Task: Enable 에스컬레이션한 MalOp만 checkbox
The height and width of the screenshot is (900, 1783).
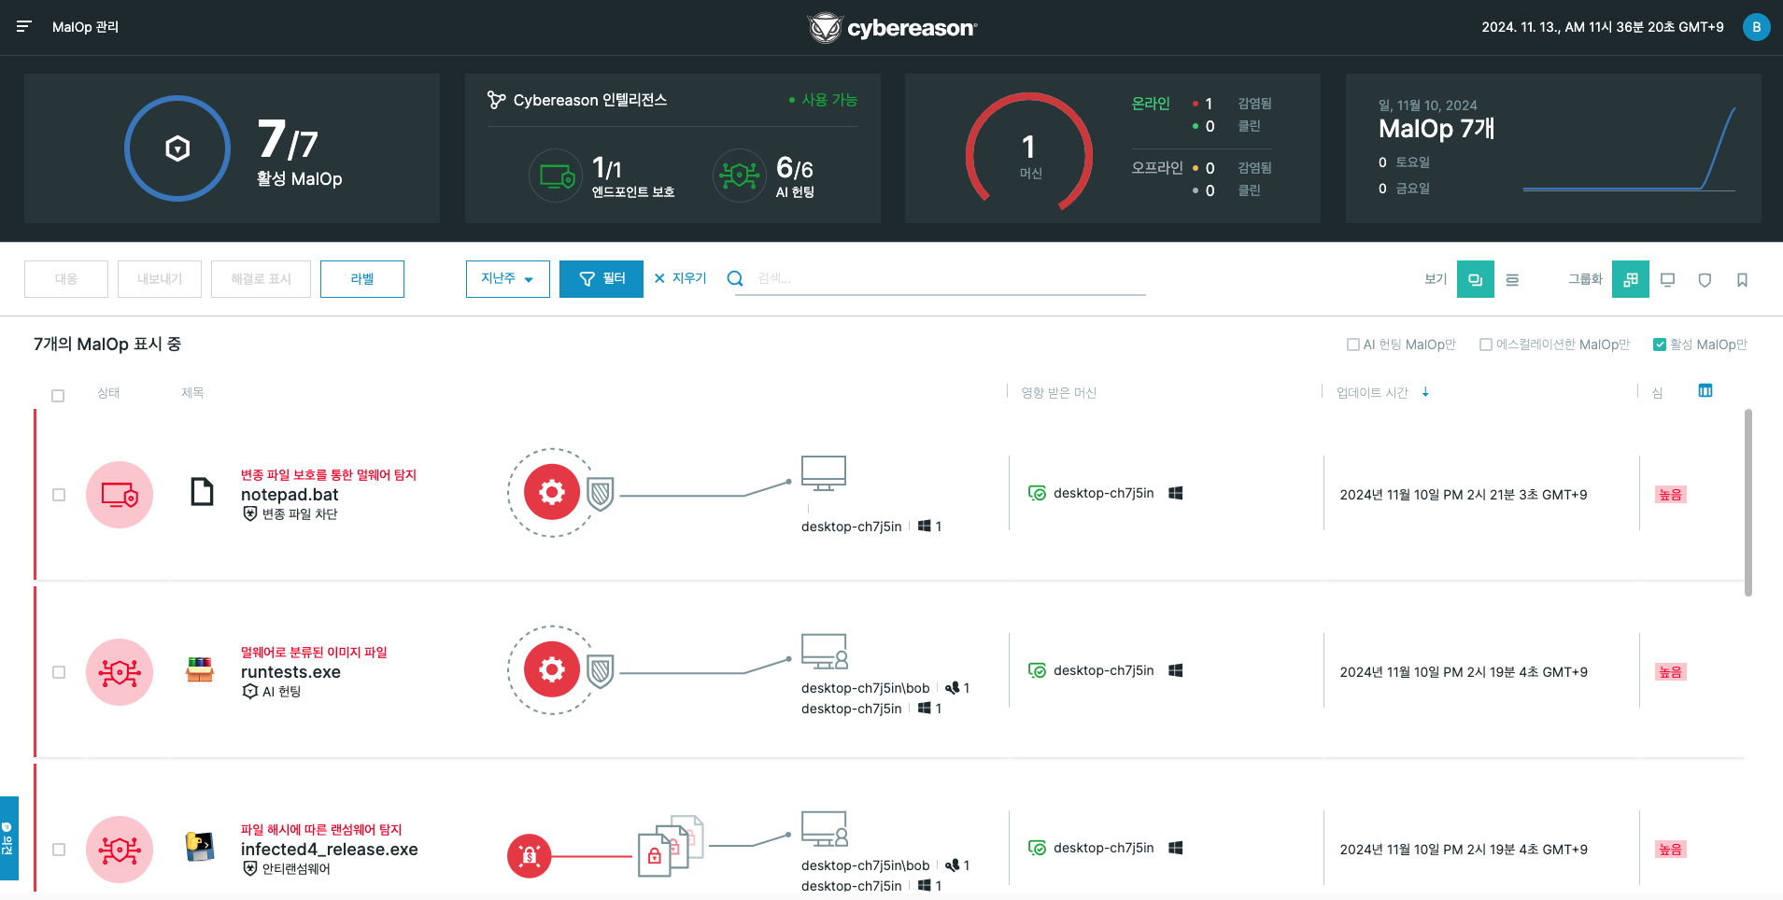Action: tap(1486, 345)
